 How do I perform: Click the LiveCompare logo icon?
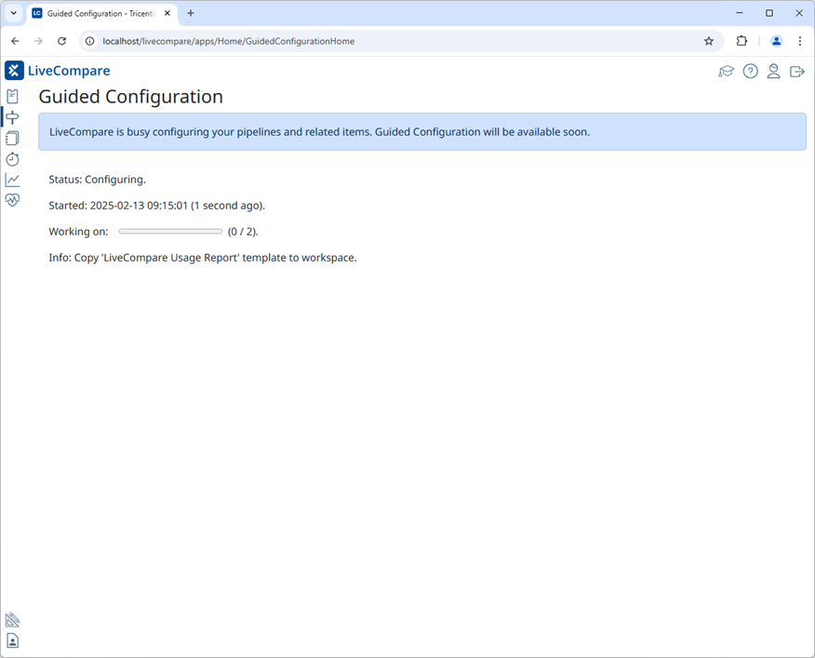coord(13,70)
